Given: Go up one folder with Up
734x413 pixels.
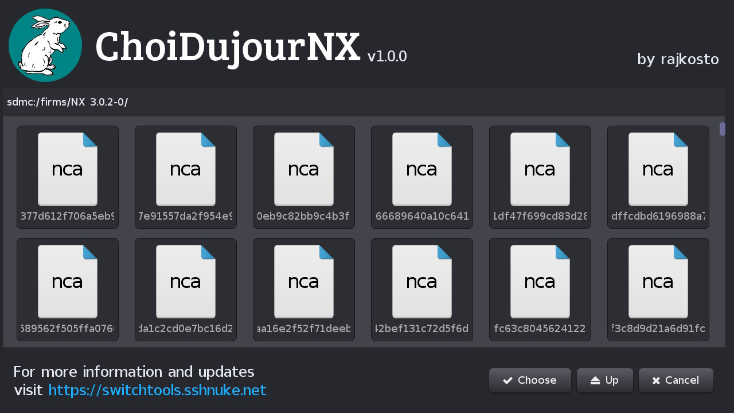Looking at the screenshot, I should (605, 380).
